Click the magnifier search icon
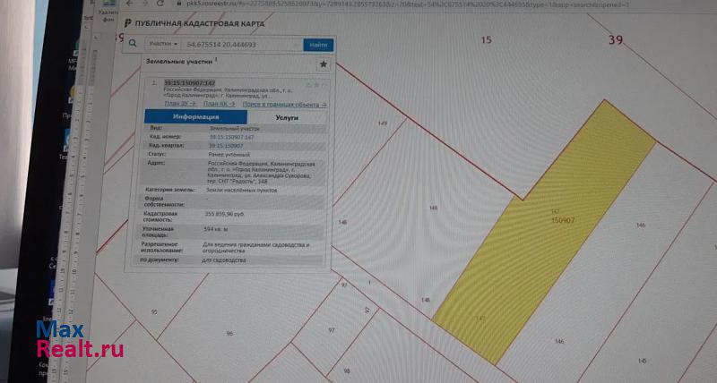The image size is (717, 383). pos(132,42)
